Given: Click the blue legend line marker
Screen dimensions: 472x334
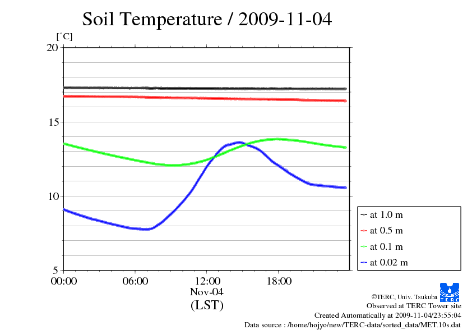Looking at the screenshot, I should [364, 262].
